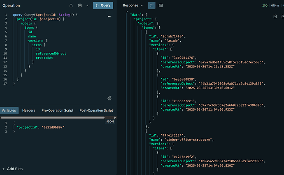The image size is (284, 175).
Task: Click the tabs horizontal scrollbar
Action: point(53,118)
